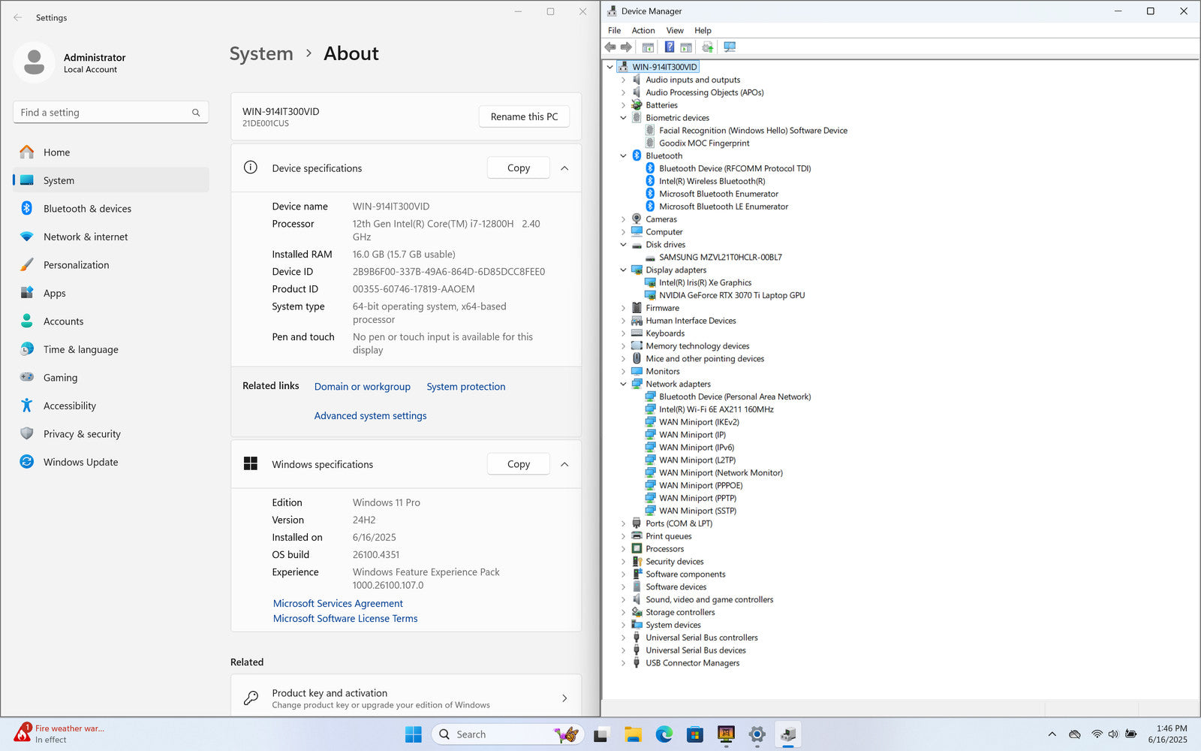Select Goodix MOC Fingerprint device

[703, 143]
